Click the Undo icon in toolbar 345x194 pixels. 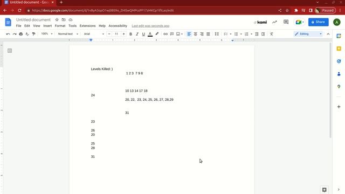[x=8, y=34]
